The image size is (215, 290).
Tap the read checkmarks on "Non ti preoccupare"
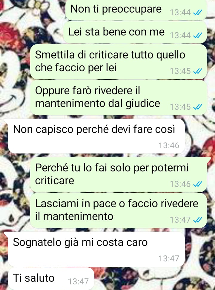tap(198, 13)
